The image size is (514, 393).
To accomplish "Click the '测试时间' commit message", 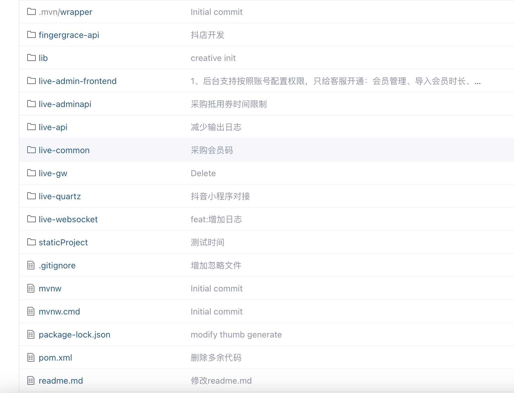I will (208, 243).
